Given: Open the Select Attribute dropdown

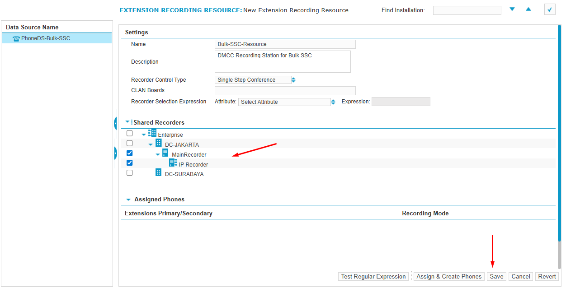Looking at the screenshot, I should (x=287, y=102).
